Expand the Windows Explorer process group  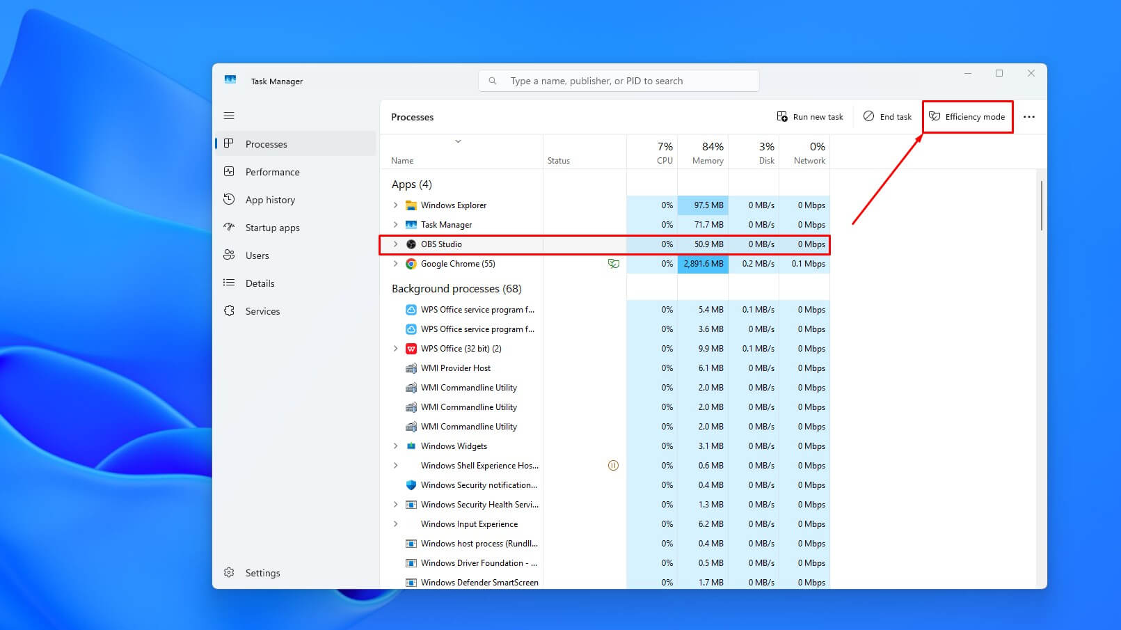pyautogui.click(x=396, y=205)
